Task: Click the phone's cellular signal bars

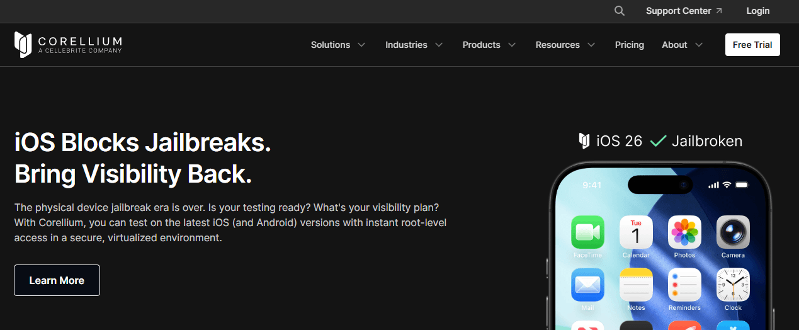Action: pyautogui.click(x=713, y=185)
